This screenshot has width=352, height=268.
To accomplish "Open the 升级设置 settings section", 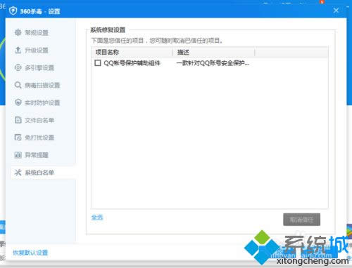I will point(37,50).
